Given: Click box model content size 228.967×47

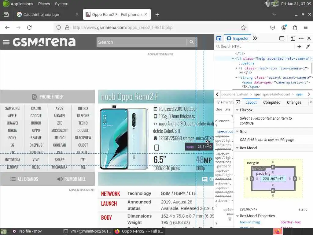Looking at the screenshot, I should tap(273, 179).
